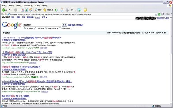Open History using the clock arrow icon

57,10
